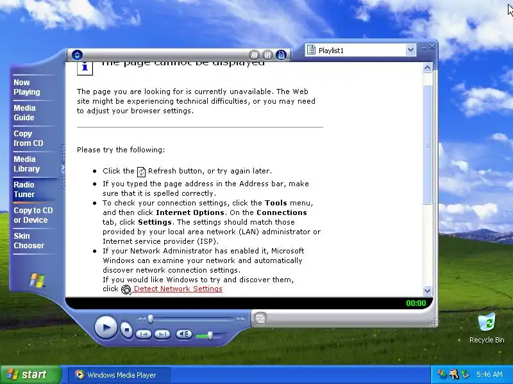Image resolution: width=513 pixels, height=384 pixels.
Task: Skip to the previous track
Action: coord(143,334)
